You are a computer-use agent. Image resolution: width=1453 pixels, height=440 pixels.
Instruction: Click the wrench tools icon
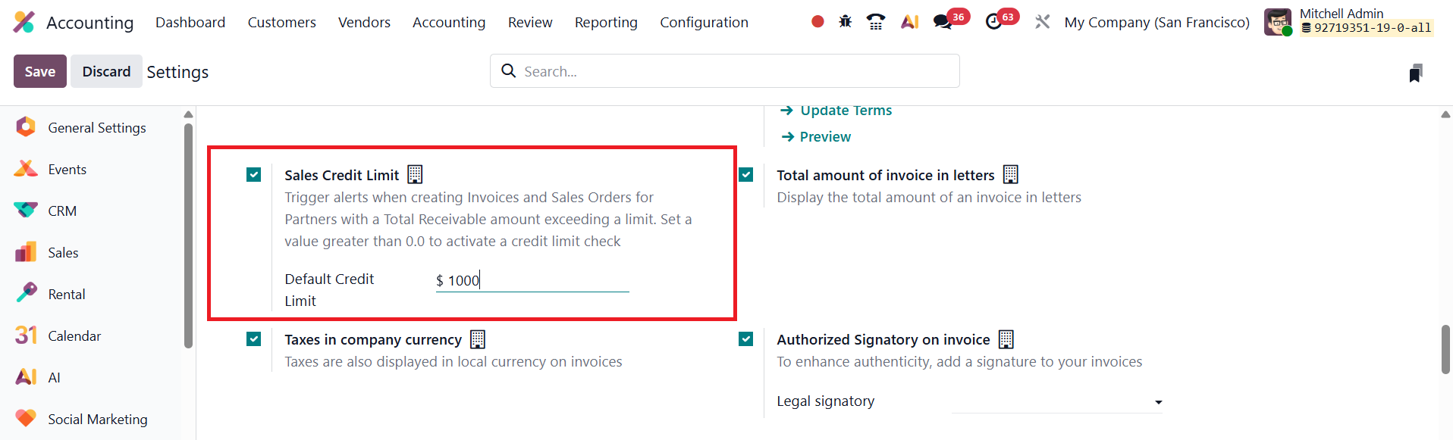pyautogui.click(x=1043, y=22)
